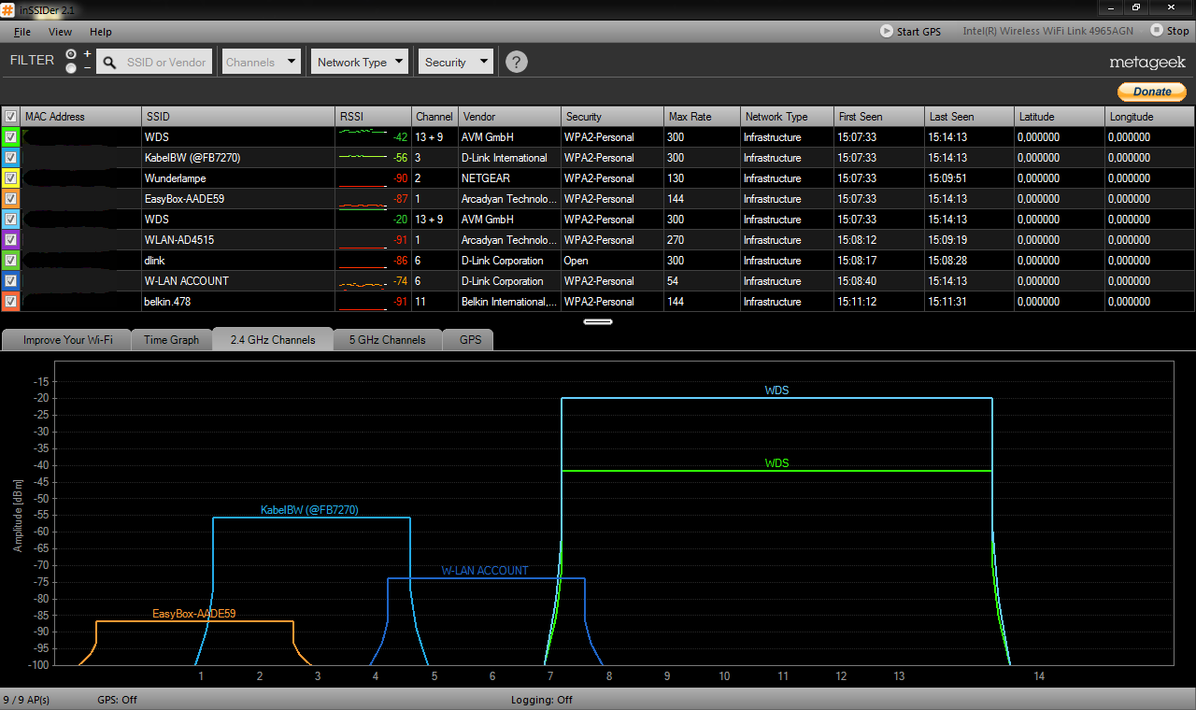Viewport: 1196px width, 710px height.
Task: Uncheck the WLAN-AD4515 row checkbox
Action: [10, 240]
